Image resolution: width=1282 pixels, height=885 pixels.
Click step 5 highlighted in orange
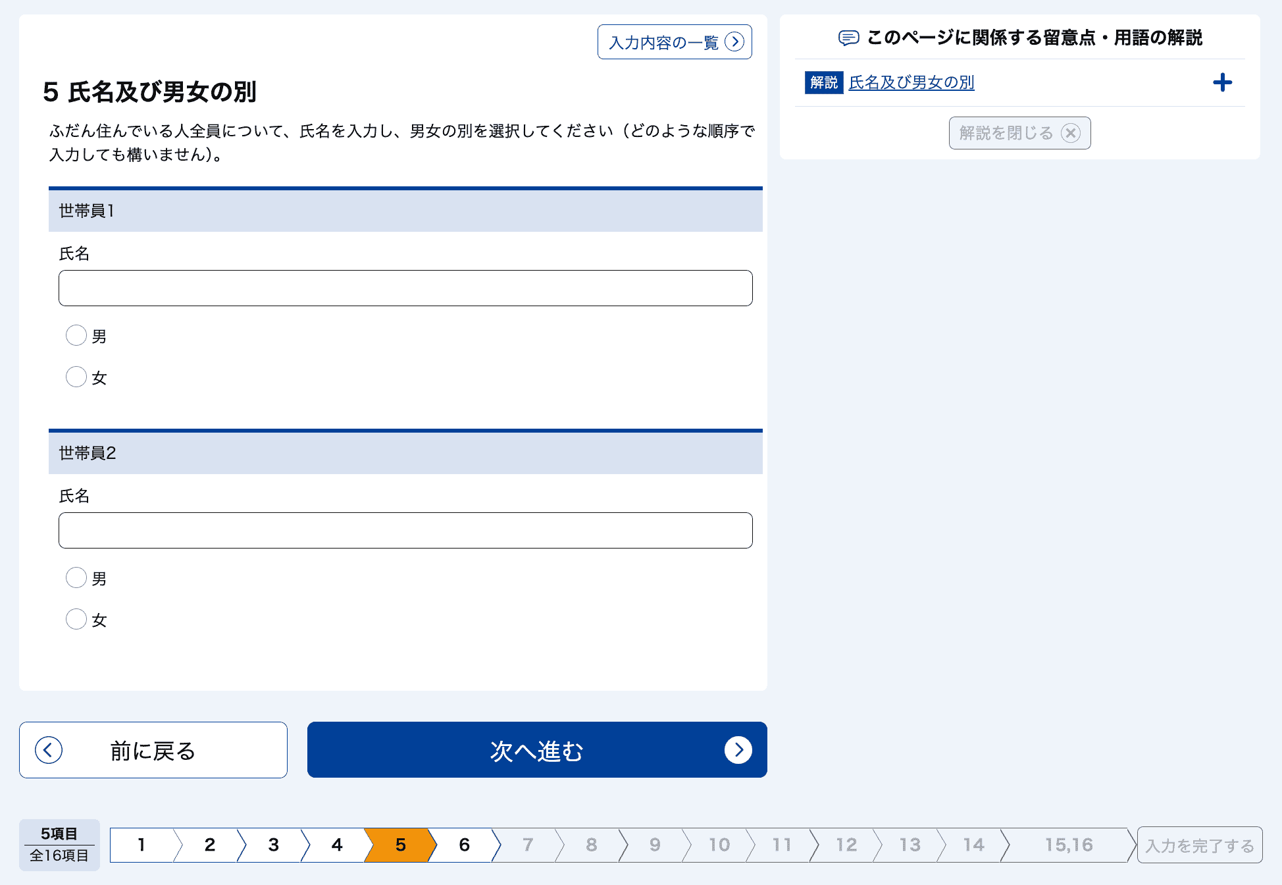pos(400,845)
